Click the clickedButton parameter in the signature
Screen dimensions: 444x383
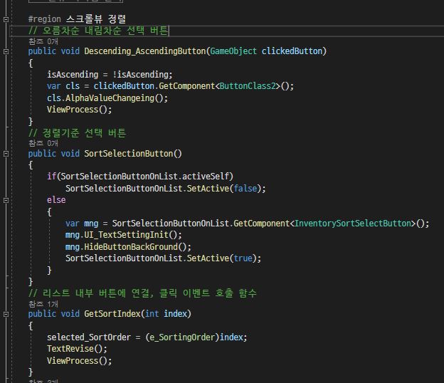pyautogui.click(x=292, y=51)
